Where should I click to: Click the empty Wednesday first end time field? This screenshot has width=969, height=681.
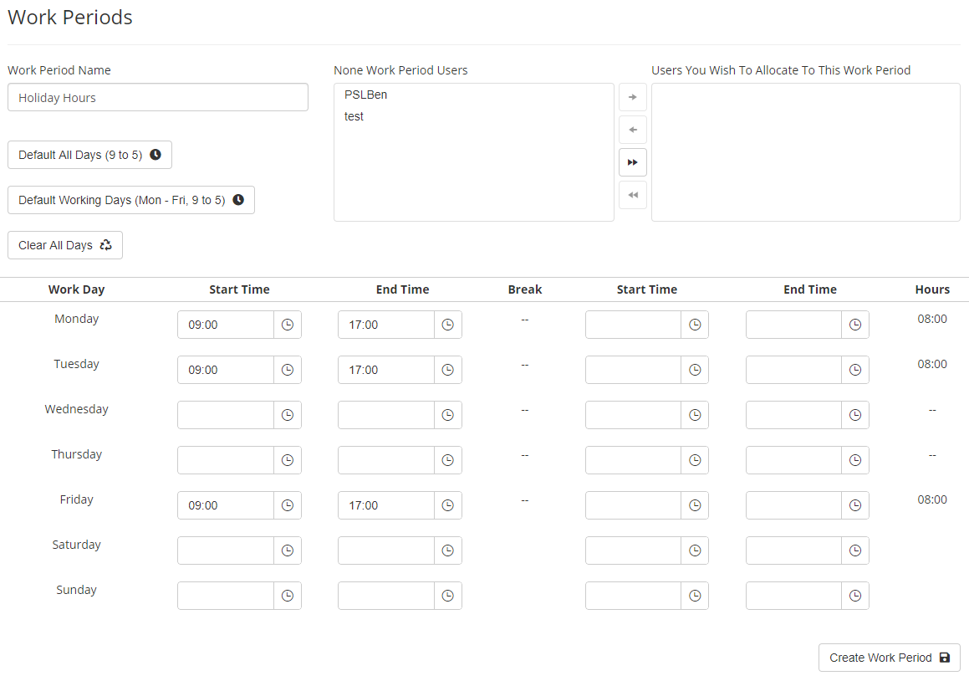click(386, 415)
